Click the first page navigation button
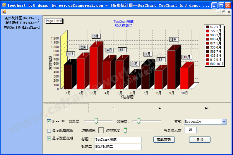 [66, 108]
